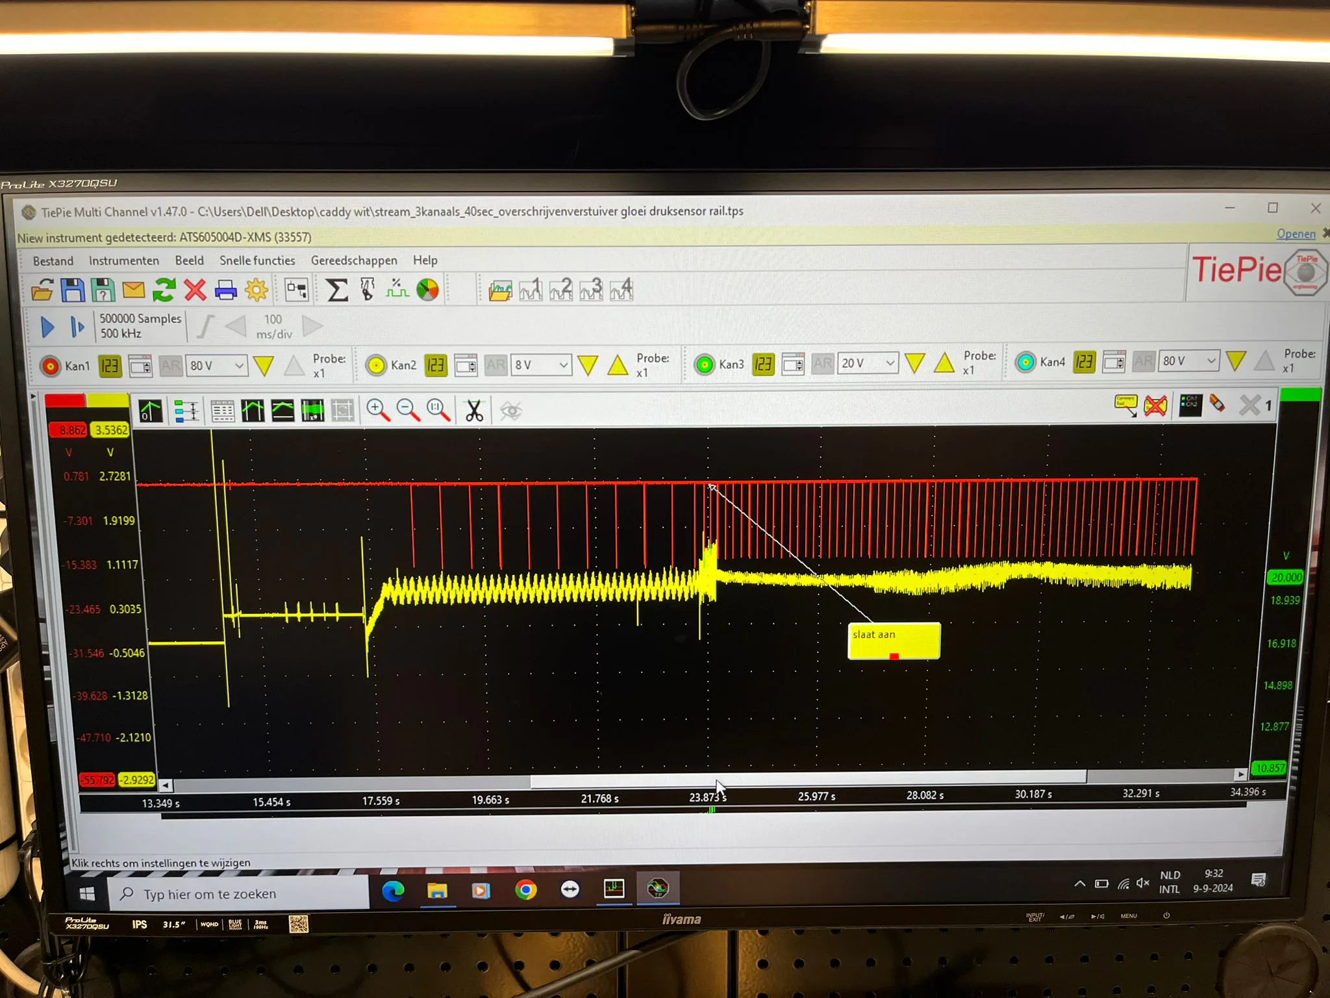Click the red X delete icon

pos(195,290)
